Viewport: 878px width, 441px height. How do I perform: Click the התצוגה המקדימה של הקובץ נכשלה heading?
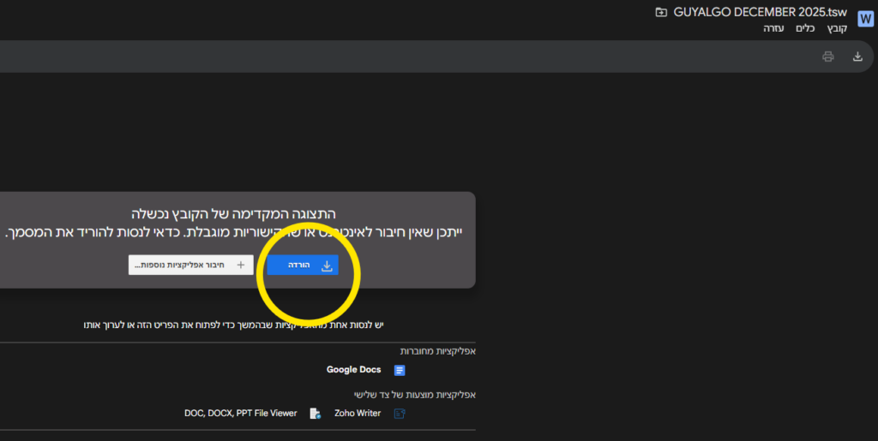[x=233, y=213]
